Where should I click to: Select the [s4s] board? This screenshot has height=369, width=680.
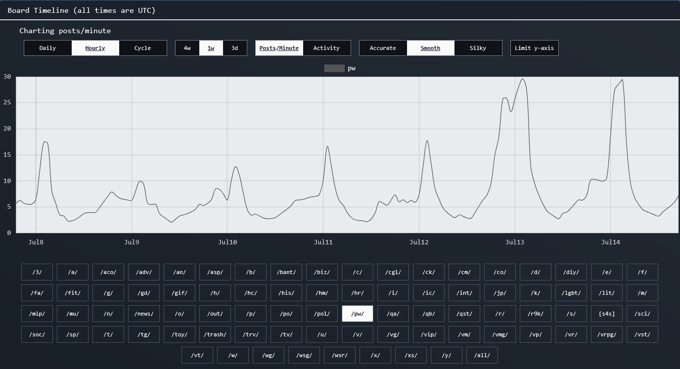tap(607, 314)
